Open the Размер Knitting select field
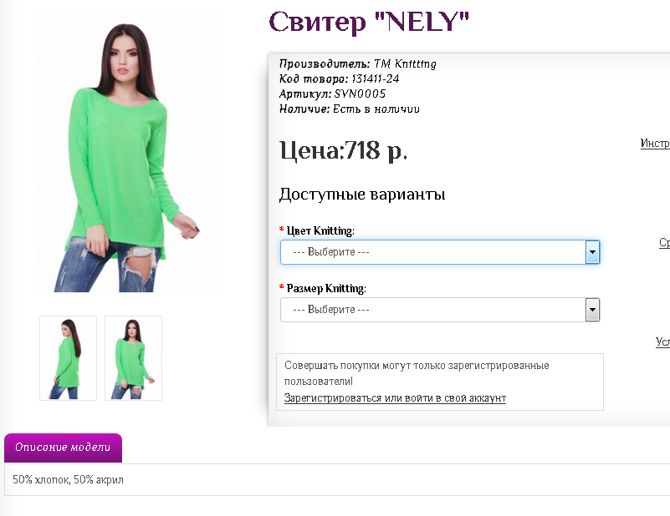Screen dimensions: 670x516 point(431,310)
